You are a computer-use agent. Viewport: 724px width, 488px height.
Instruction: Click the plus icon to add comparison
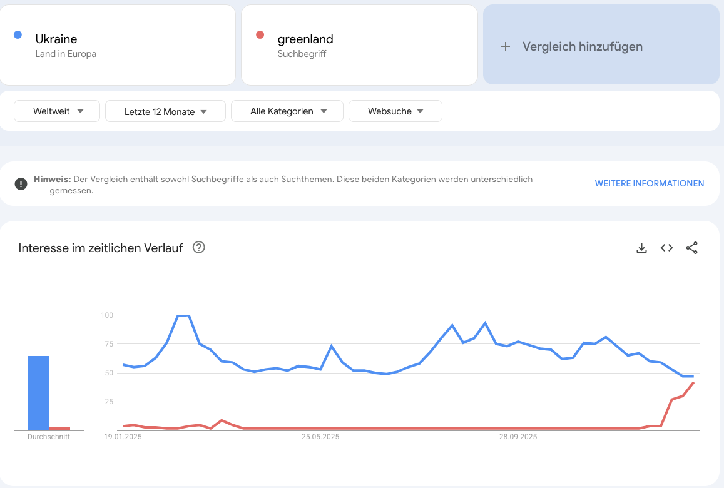point(506,46)
